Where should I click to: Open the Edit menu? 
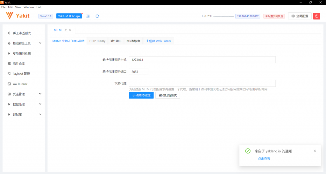(11, 7)
